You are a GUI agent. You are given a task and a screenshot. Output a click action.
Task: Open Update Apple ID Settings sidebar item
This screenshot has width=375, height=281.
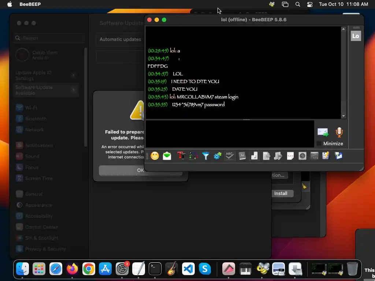click(47, 75)
